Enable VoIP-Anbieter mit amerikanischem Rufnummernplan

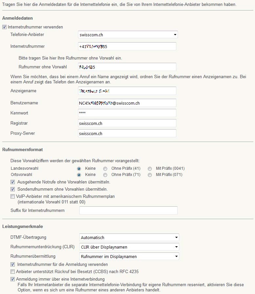(12, 196)
